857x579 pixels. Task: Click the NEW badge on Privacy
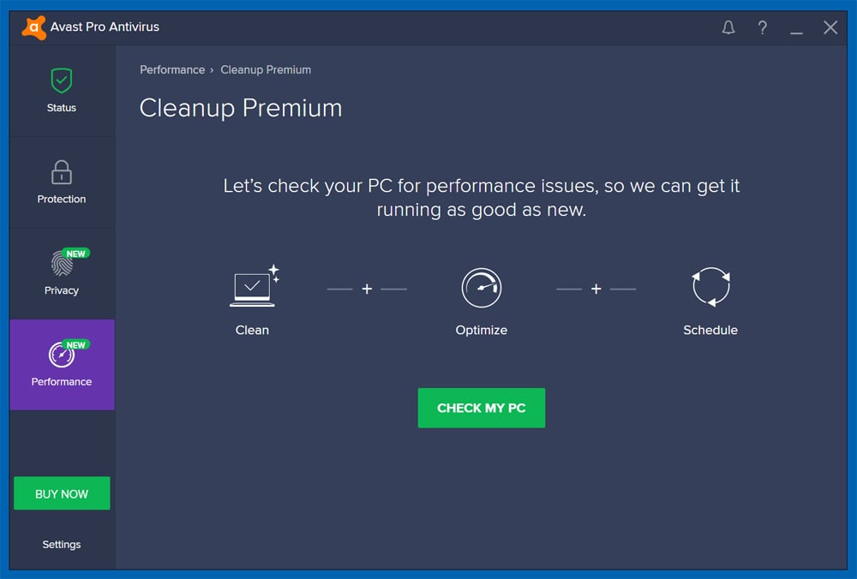click(76, 254)
